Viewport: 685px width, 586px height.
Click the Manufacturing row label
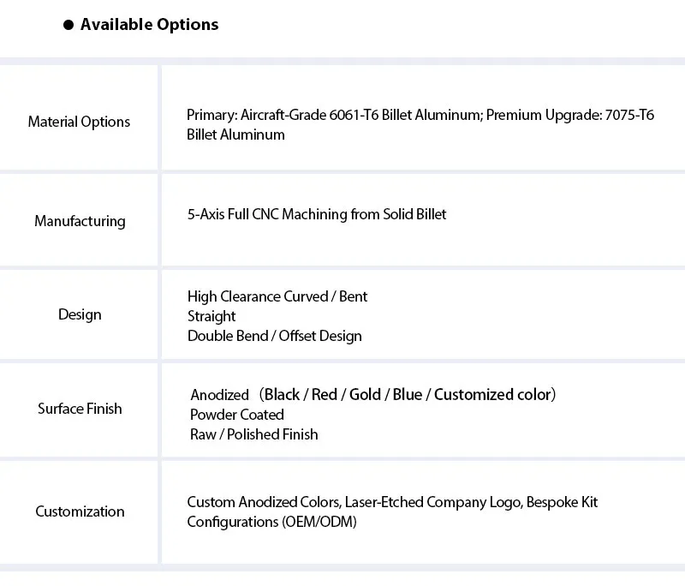(80, 221)
